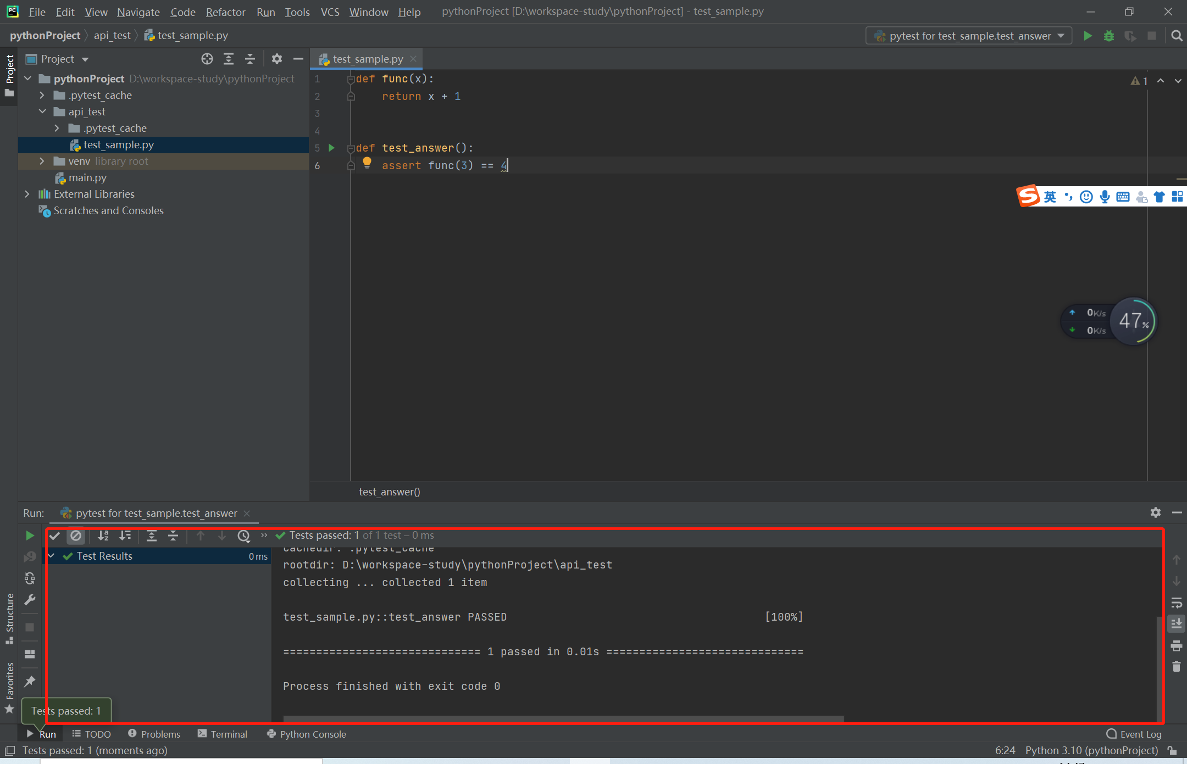The width and height of the screenshot is (1187, 764).
Task: Expand all test results icon
Action: (x=152, y=536)
